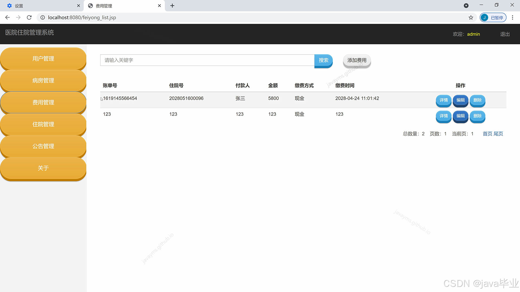Click payer name 张三

point(240,98)
